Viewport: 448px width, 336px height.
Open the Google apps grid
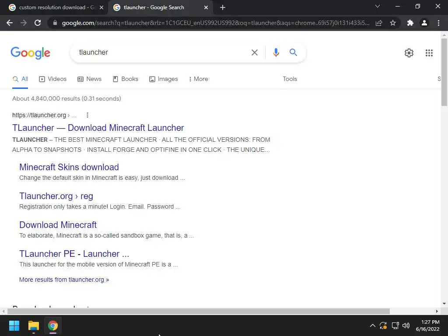[429, 53]
